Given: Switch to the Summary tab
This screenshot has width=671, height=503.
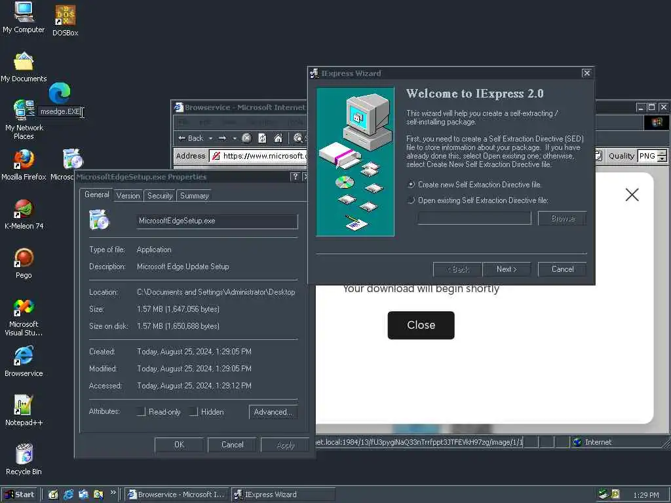Looking at the screenshot, I should [x=194, y=195].
